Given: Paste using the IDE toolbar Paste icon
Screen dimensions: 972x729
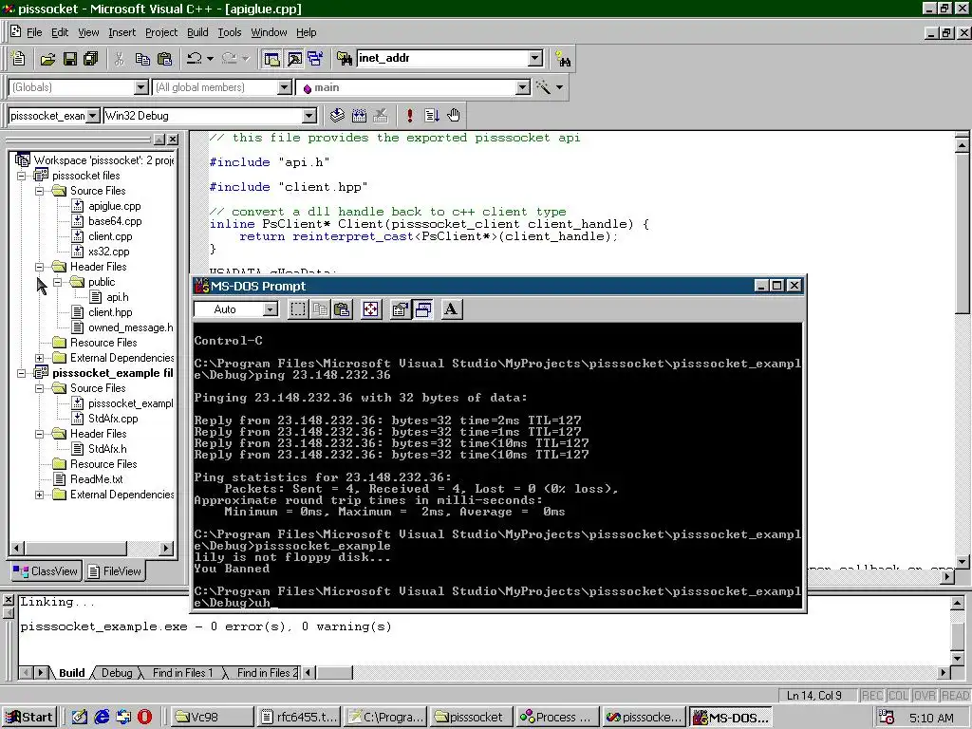Looking at the screenshot, I should tap(164, 59).
